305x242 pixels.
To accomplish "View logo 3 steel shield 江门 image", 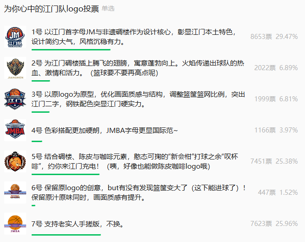I will pyautogui.click(x=15, y=99).
